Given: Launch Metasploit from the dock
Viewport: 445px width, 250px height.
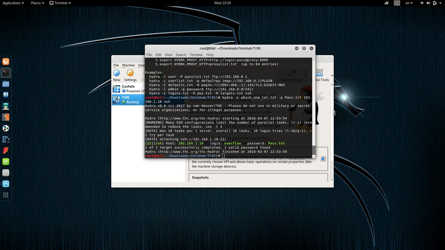Looking at the screenshot, I should 6,95.
